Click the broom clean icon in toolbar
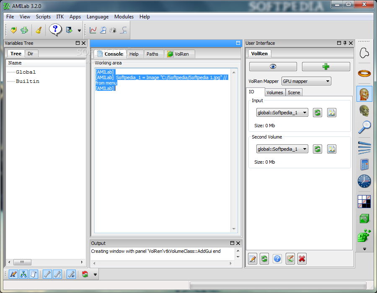This screenshot has width=377, height=293. click(x=39, y=30)
